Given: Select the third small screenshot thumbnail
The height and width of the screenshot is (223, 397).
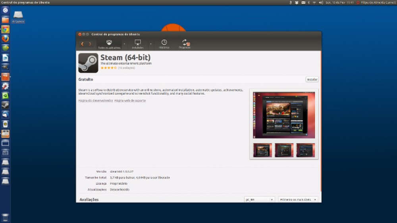Looking at the screenshot, I should pyautogui.click(x=306, y=150).
